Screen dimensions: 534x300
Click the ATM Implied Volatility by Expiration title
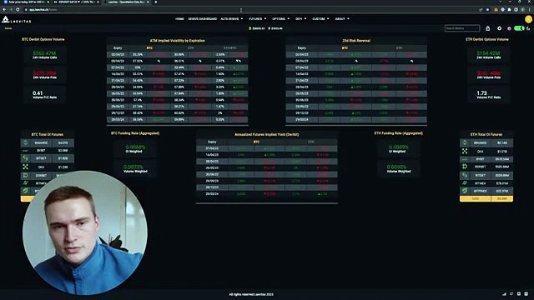(178, 41)
